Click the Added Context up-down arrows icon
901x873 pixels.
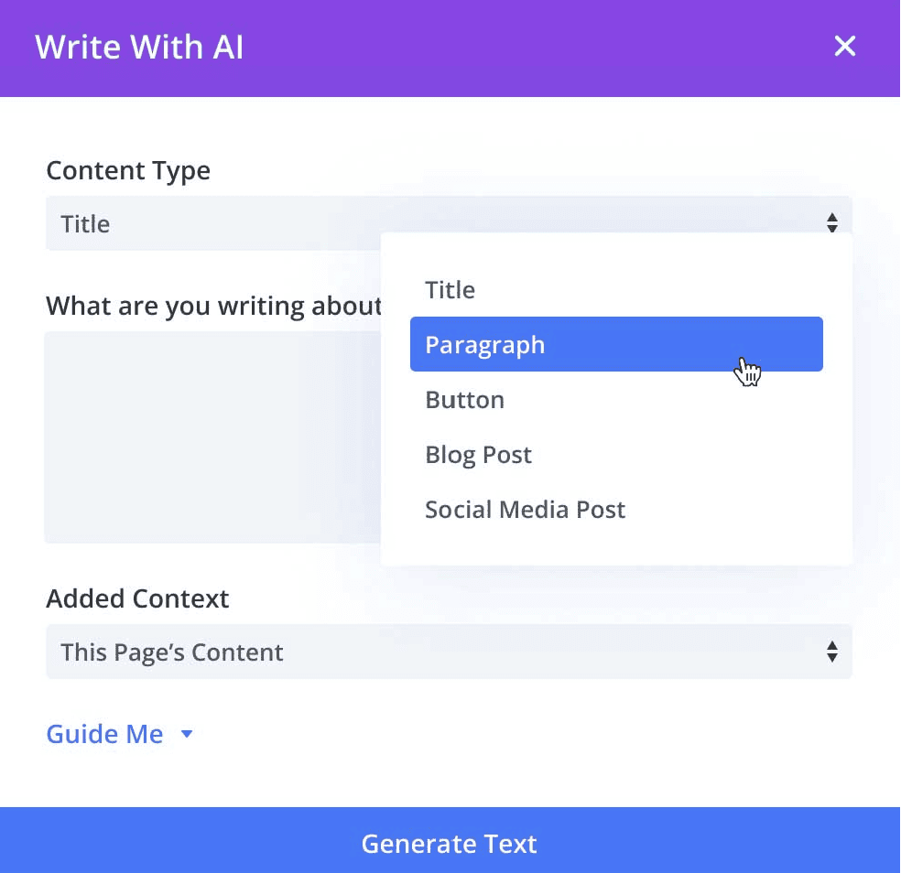pos(831,652)
